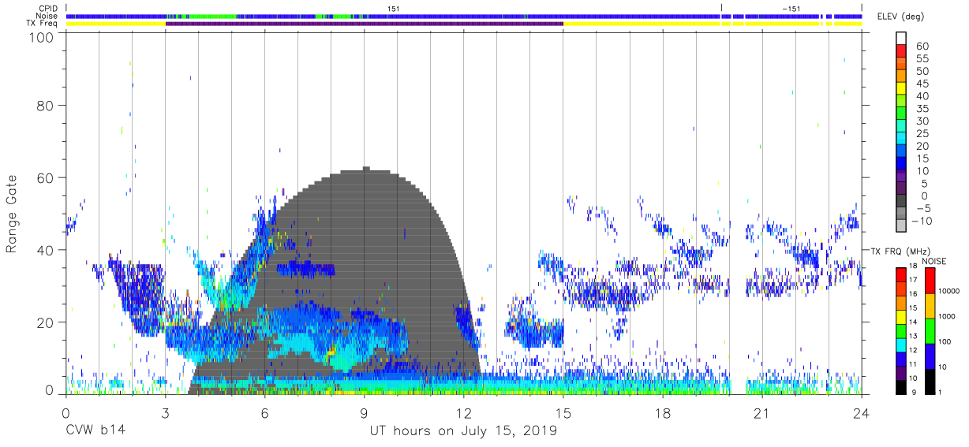Image resolution: width=969 pixels, height=447 pixels.
Task: Pick the purple 10–11 MHz TX FRQ swatch
Action: (x=901, y=373)
